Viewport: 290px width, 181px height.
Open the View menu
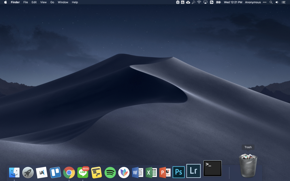point(43,2)
